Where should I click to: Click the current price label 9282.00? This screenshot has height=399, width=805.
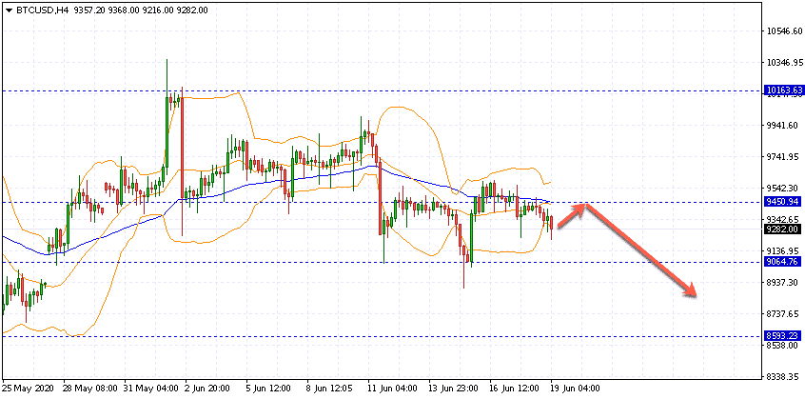coord(783,229)
